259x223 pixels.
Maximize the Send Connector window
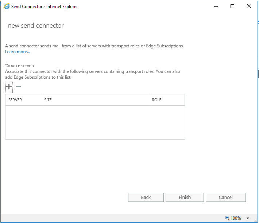[x=232, y=7]
